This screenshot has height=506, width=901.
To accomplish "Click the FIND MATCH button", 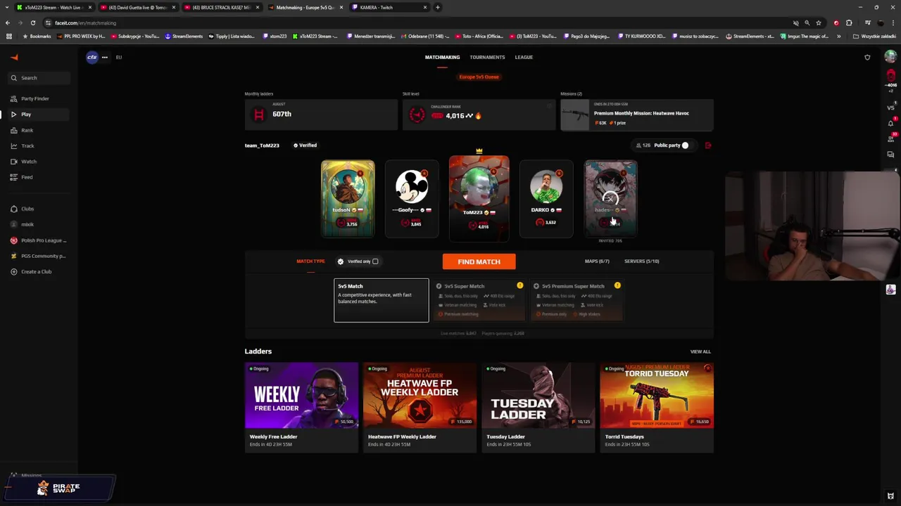I will (x=479, y=261).
